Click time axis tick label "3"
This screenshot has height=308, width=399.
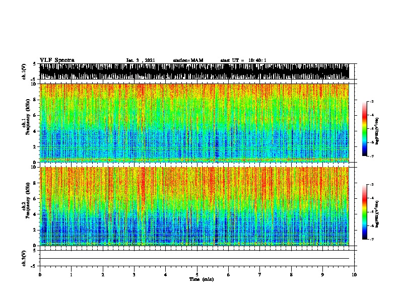134,275
